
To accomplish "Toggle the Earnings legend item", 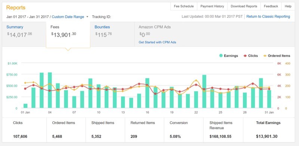I will (228, 56).
